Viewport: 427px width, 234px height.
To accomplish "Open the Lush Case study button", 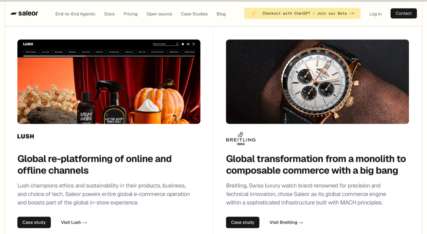I will [34, 222].
